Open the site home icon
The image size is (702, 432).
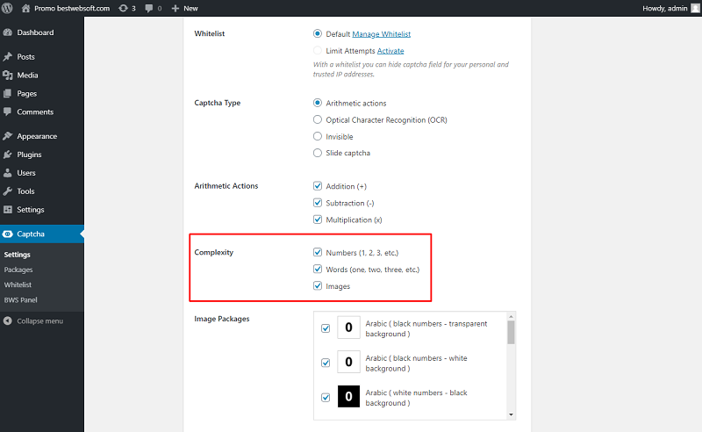coord(26,8)
